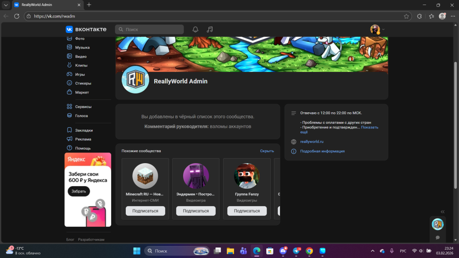
Task: Open browser settings ellipsis menu
Action: [453, 16]
